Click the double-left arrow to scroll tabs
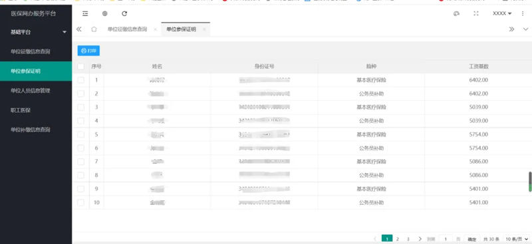Screen dimensions: 532x244 point(79,29)
